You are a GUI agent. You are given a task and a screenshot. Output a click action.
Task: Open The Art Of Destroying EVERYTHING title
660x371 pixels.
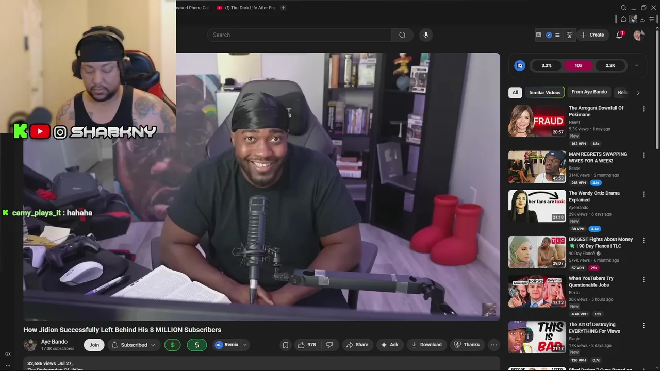(595, 328)
